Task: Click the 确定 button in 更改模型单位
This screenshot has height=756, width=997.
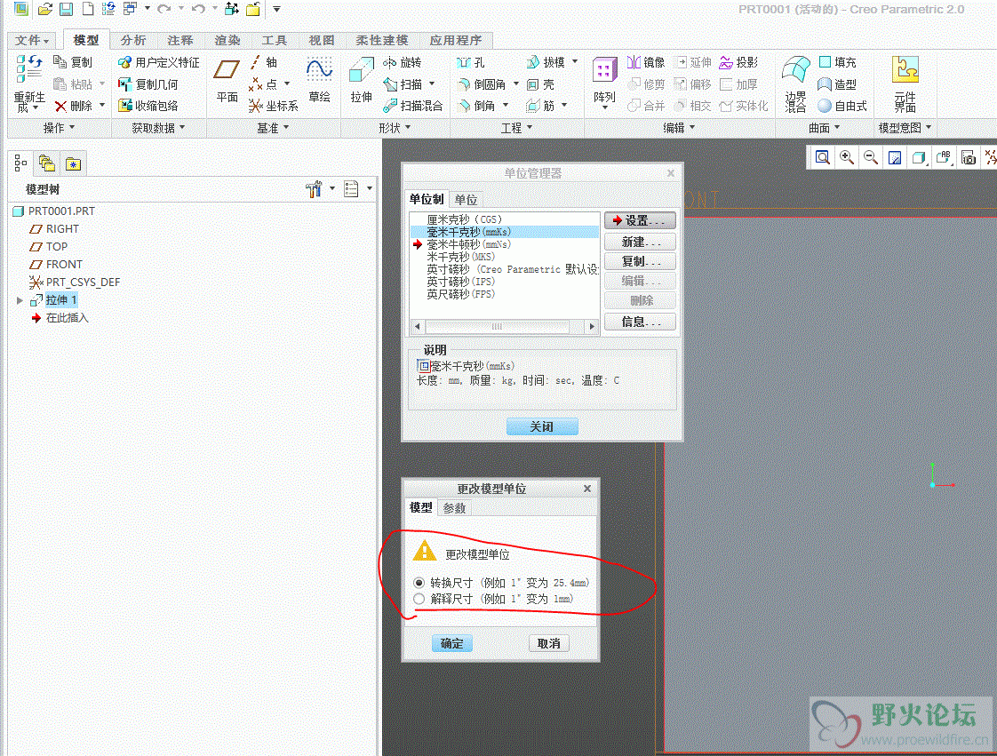Action: click(x=452, y=643)
